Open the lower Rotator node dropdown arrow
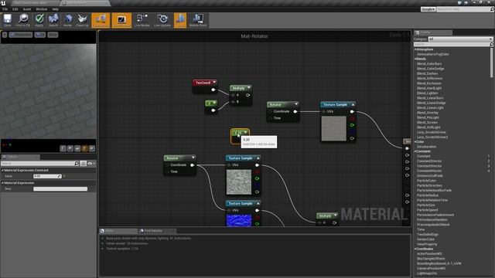 pos(193,158)
